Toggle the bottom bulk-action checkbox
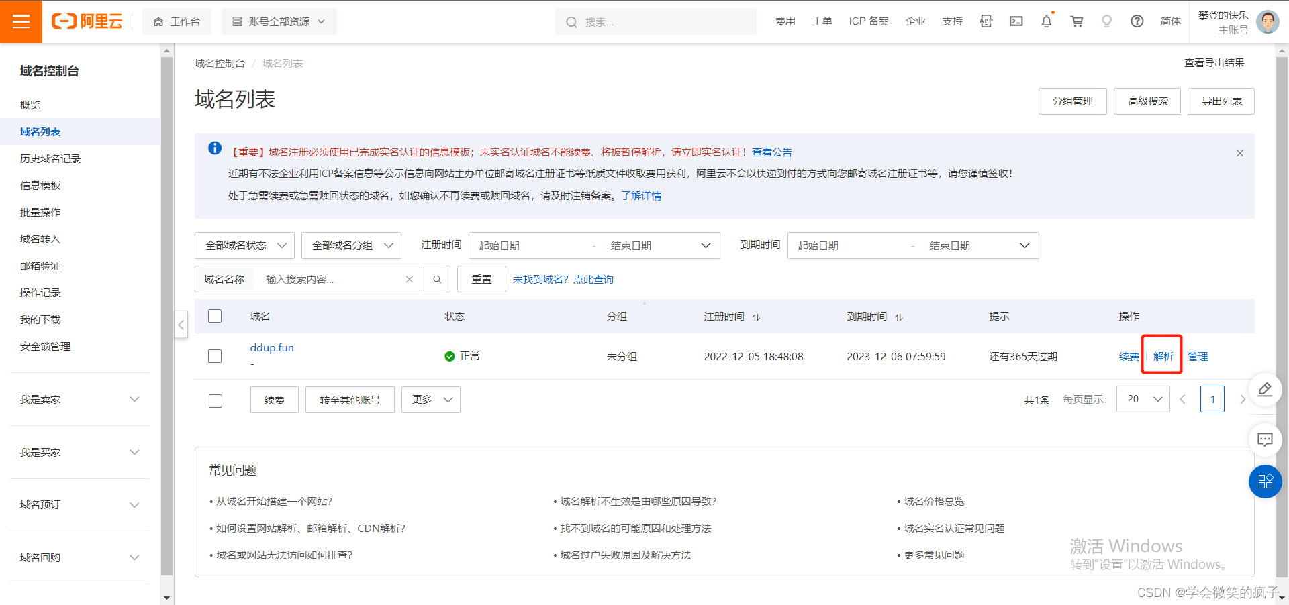1289x605 pixels. tap(216, 401)
